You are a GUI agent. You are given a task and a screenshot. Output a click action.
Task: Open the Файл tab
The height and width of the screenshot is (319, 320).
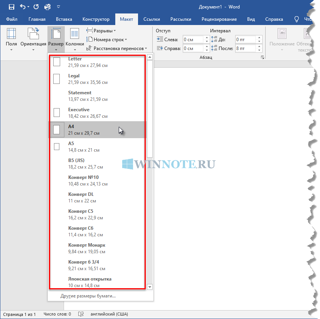point(12,19)
